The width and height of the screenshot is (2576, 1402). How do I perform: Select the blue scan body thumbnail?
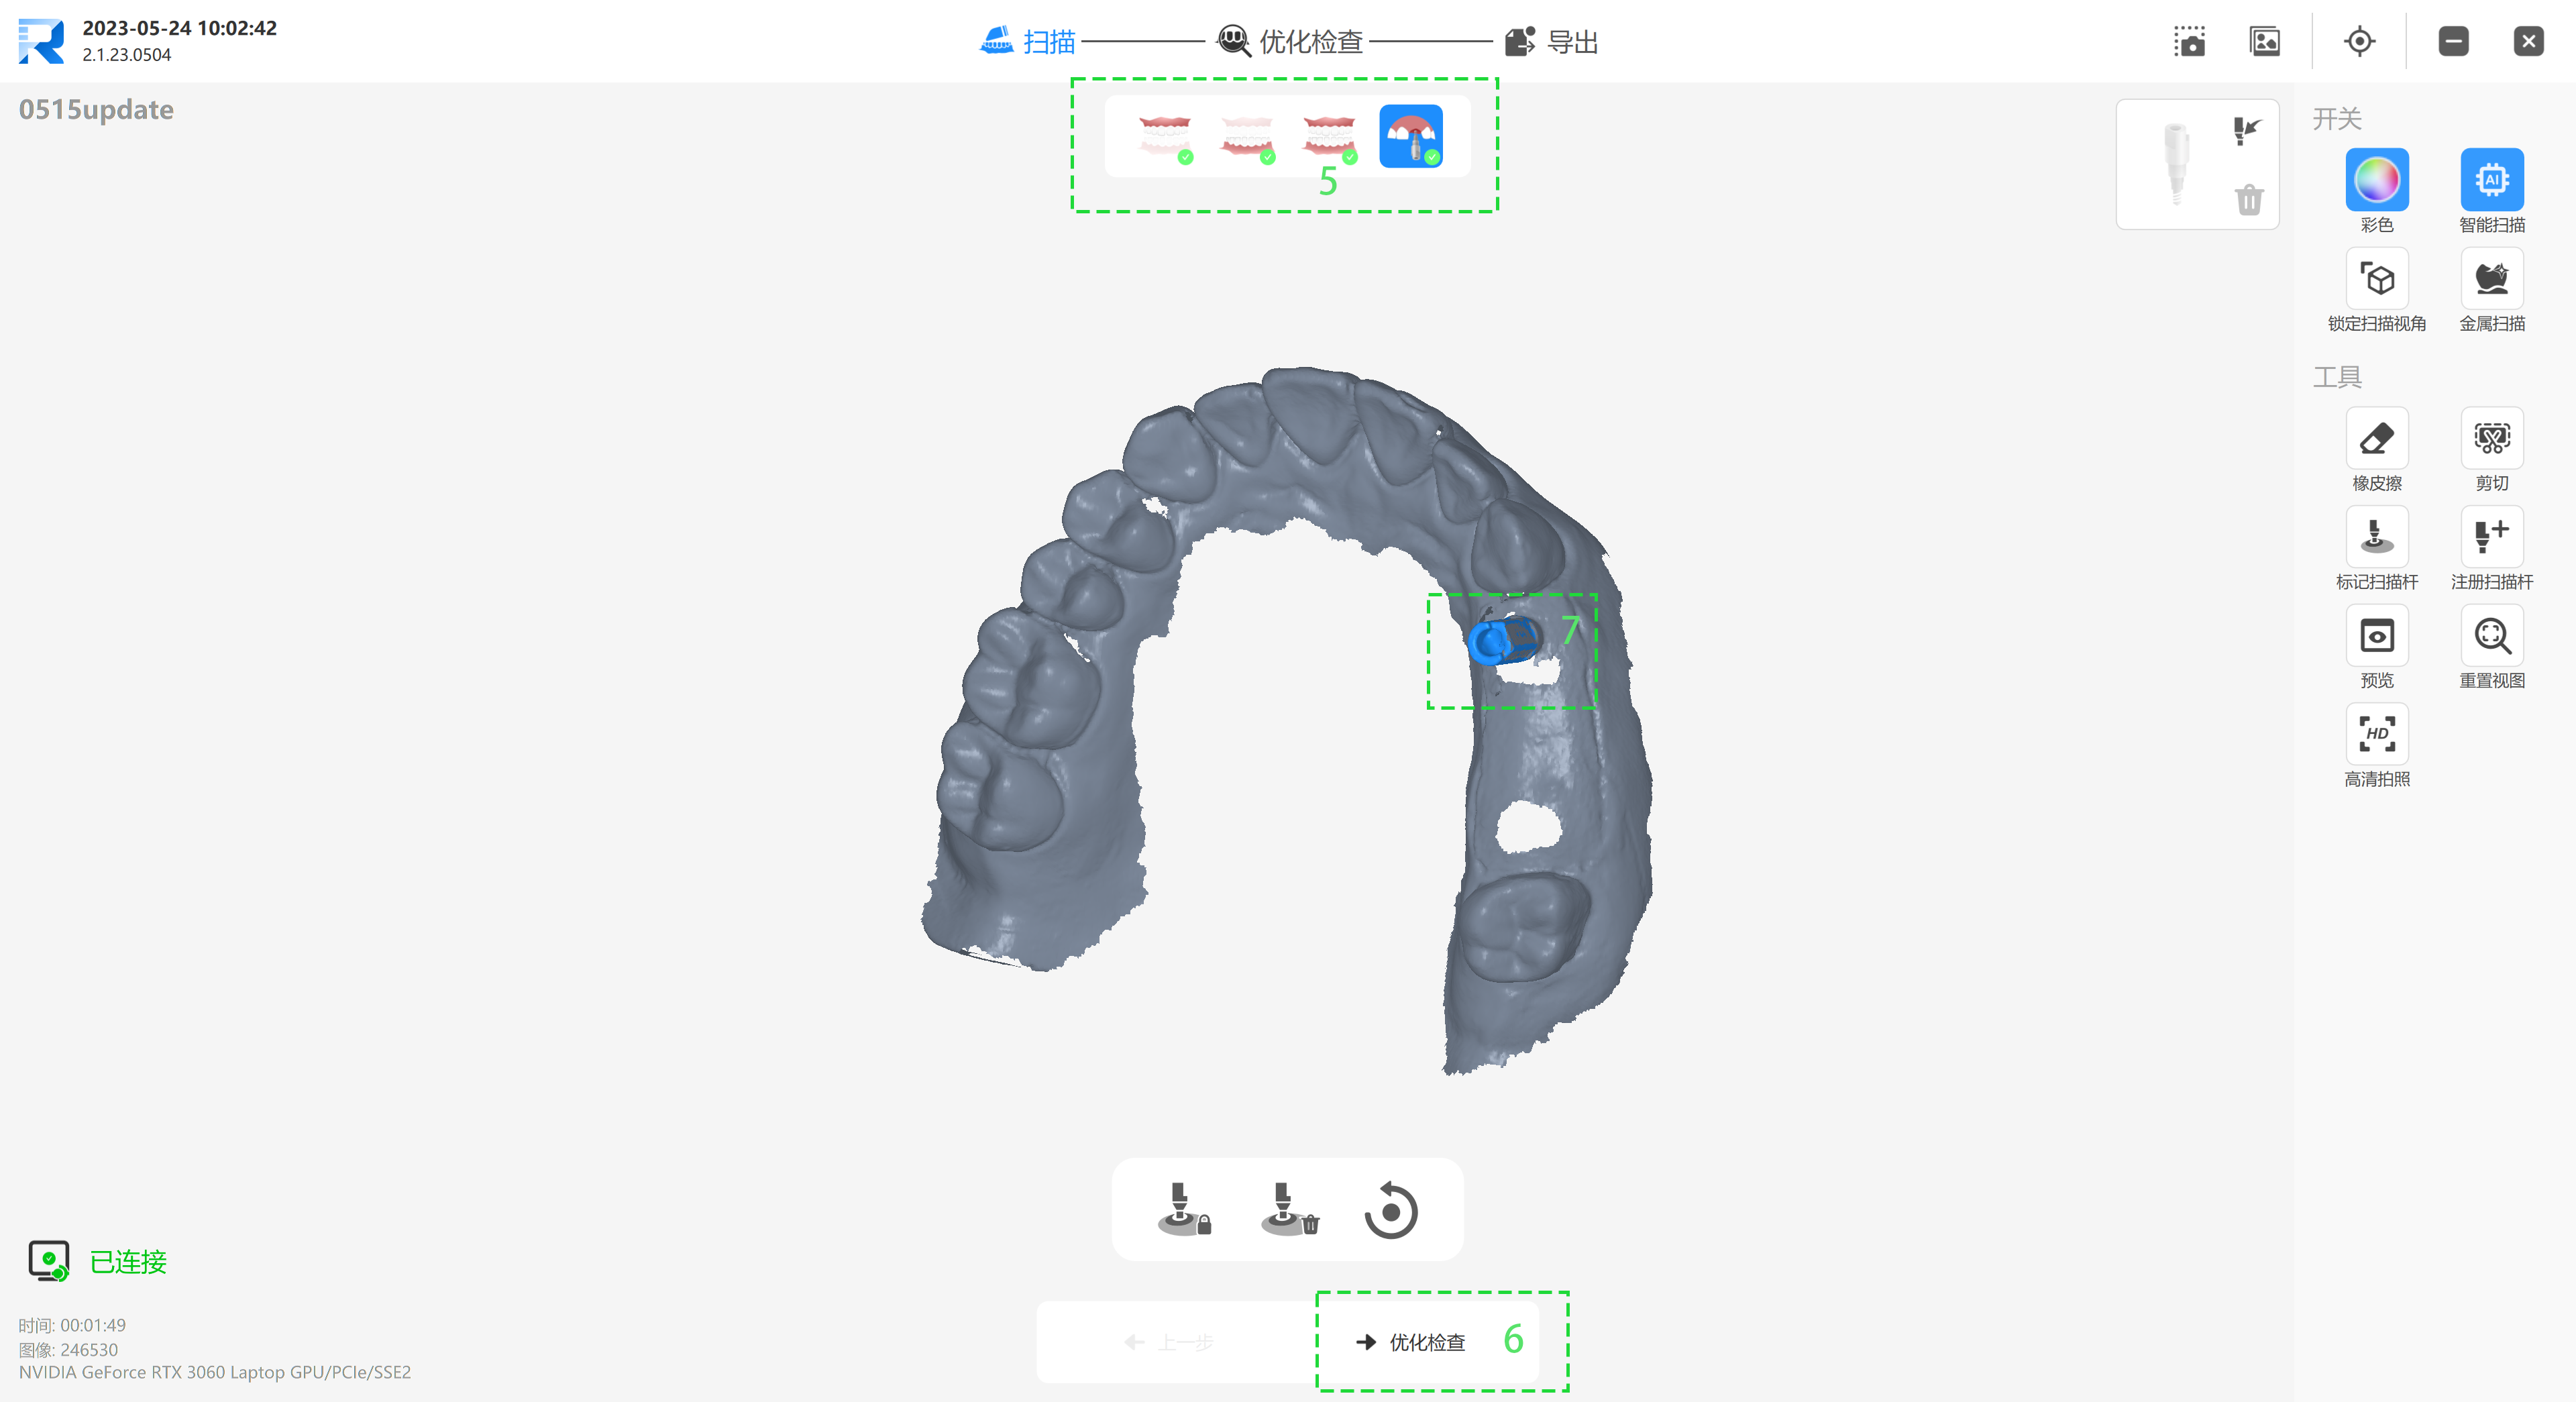tap(1411, 137)
